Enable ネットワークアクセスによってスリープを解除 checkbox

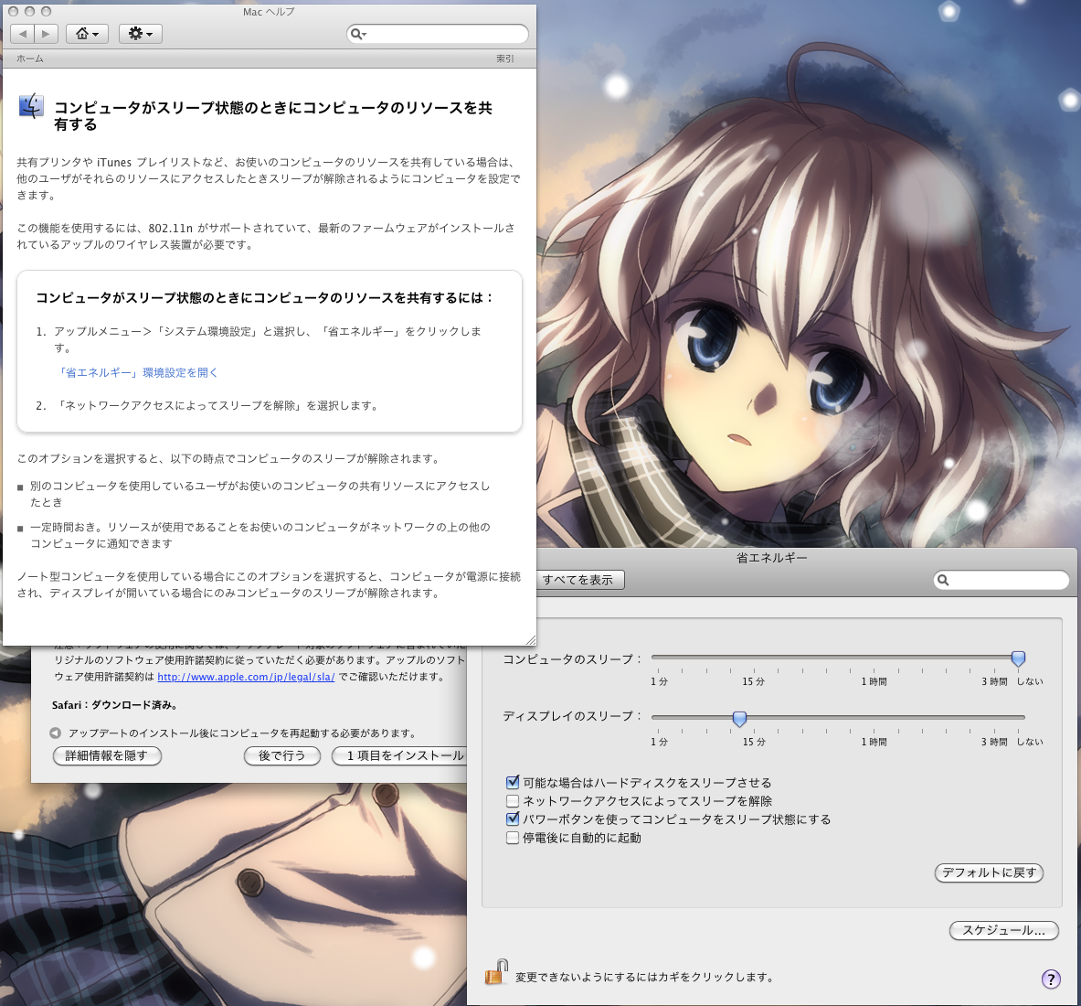coord(513,801)
